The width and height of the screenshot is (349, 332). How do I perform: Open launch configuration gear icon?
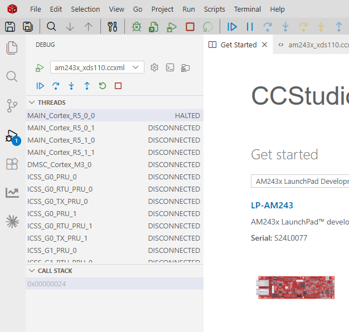(x=154, y=67)
